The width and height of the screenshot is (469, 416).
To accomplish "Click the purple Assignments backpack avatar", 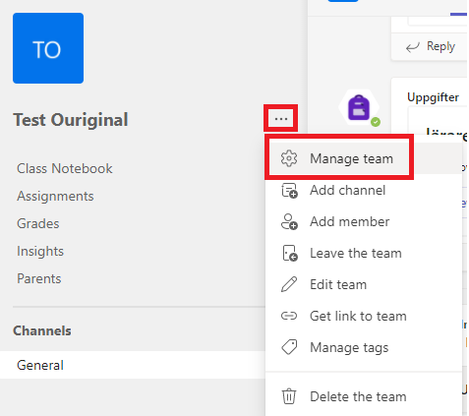I will [x=359, y=107].
